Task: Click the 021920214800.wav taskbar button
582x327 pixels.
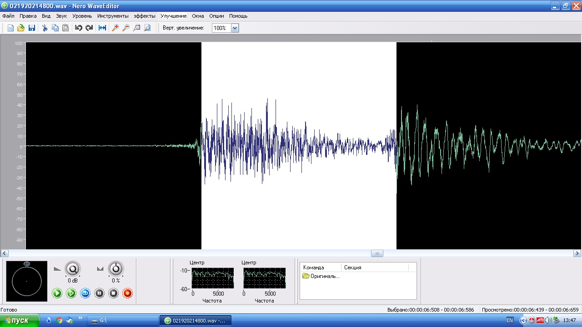Action: (x=196, y=321)
